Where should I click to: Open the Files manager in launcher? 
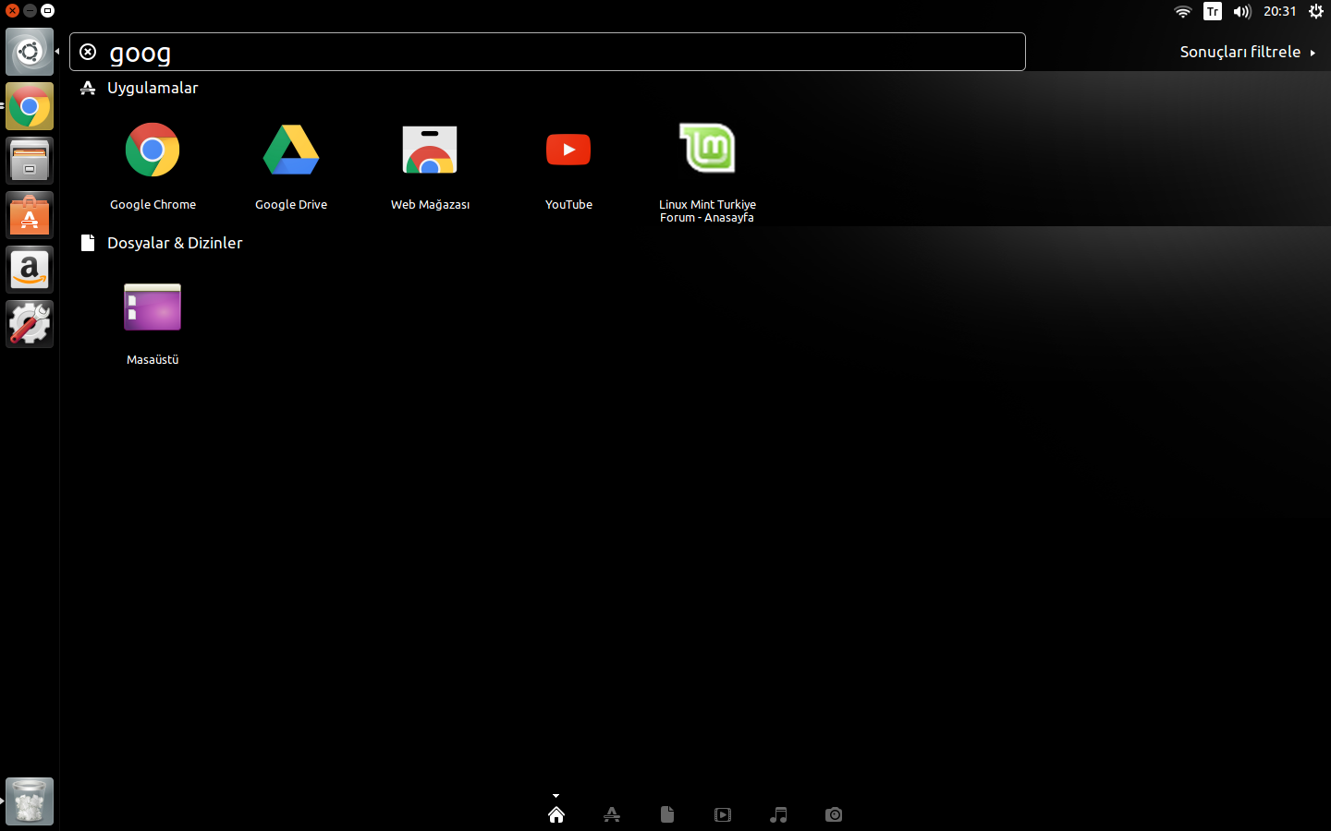(x=30, y=161)
